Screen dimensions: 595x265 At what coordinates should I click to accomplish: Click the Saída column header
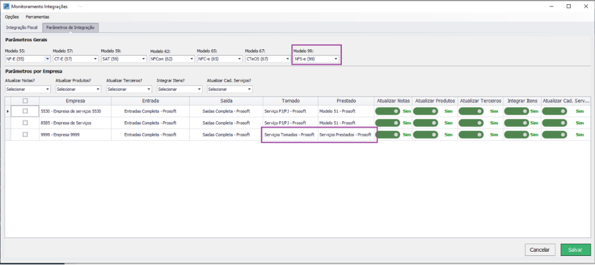[226, 101]
